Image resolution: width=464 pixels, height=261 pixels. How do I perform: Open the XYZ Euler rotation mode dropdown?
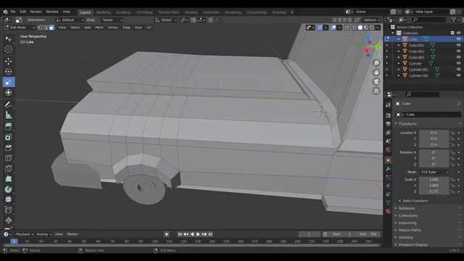point(434,172)
